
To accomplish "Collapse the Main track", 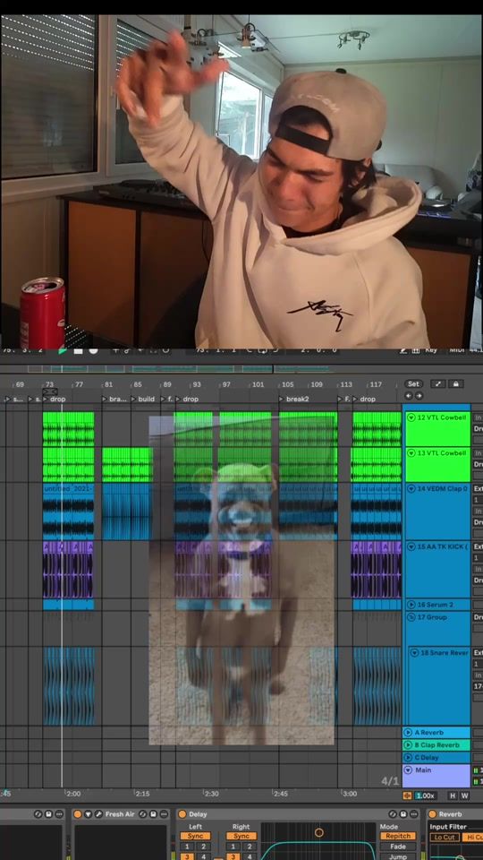I will click(408, 770).
